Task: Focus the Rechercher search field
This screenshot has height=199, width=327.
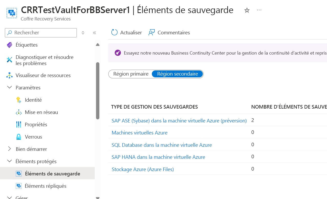Action: click(x=41, y=33)
